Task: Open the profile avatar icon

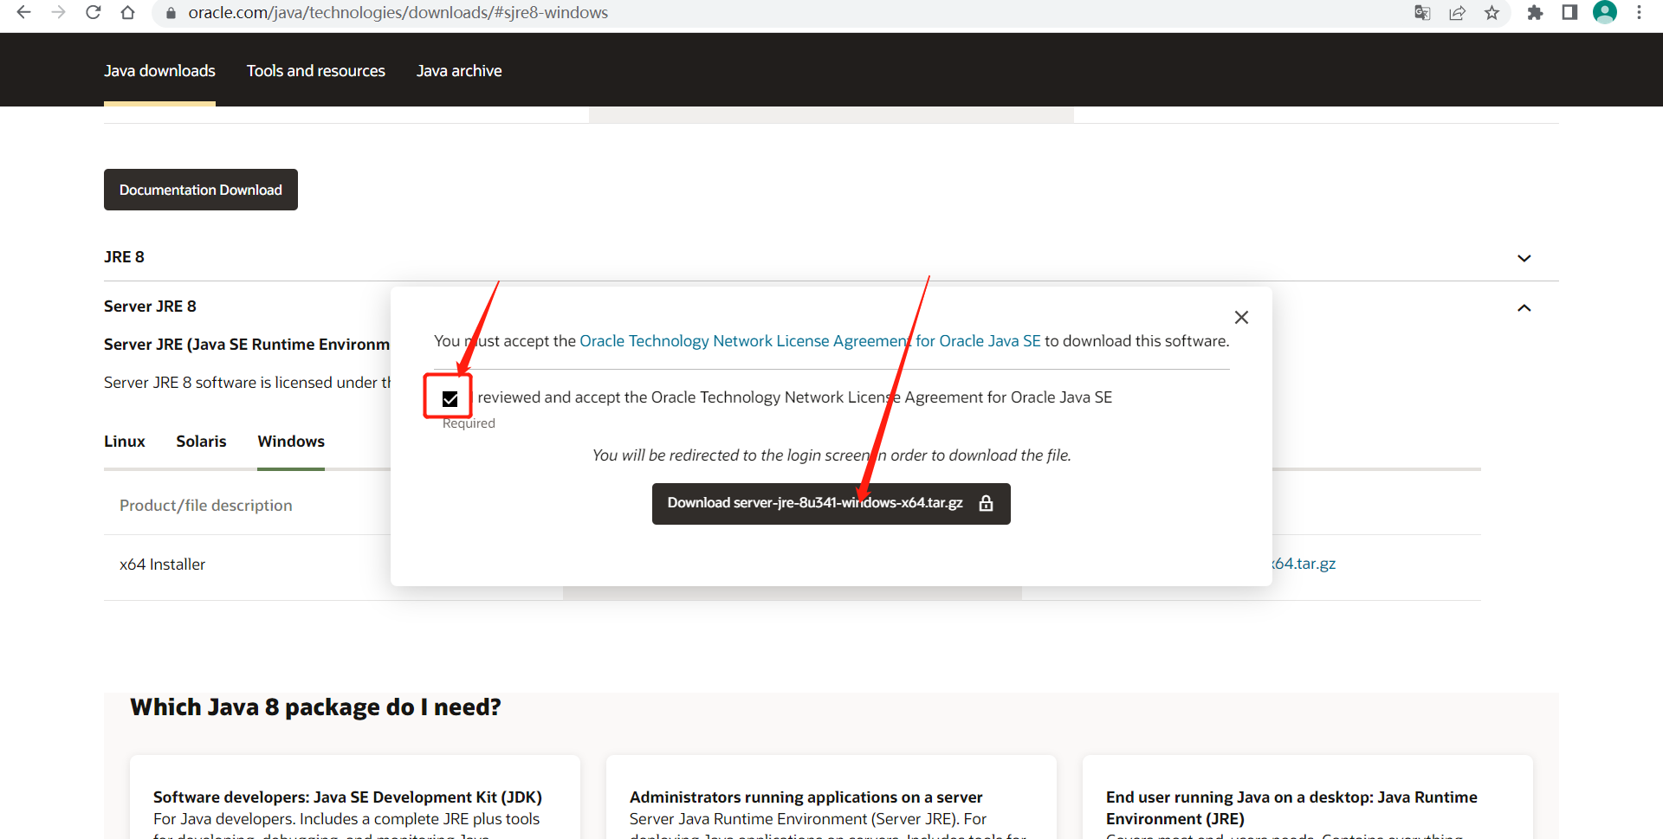Action: 1605,12
